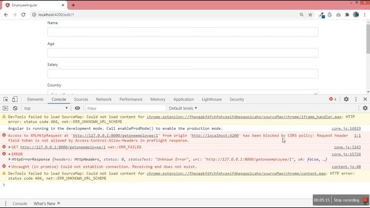Expand the ERROR log entry
The height and width of the screenshot is (208, 370).
coord(9,154)
